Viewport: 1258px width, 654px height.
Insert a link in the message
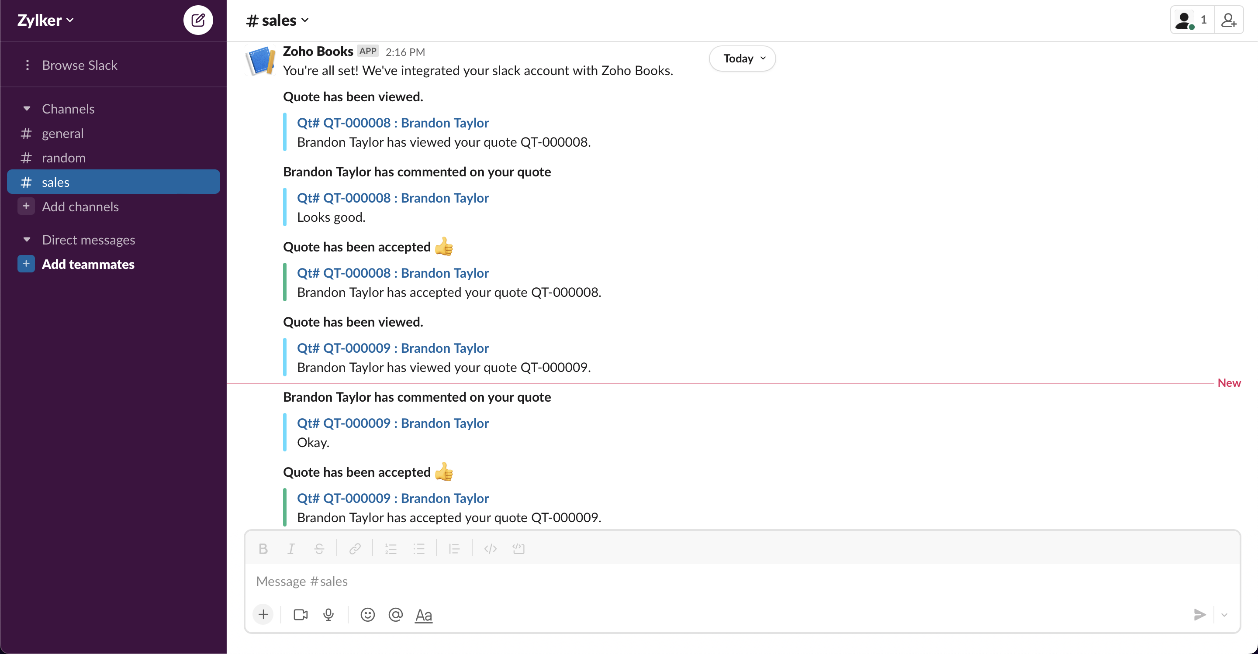tap(355, 548)
